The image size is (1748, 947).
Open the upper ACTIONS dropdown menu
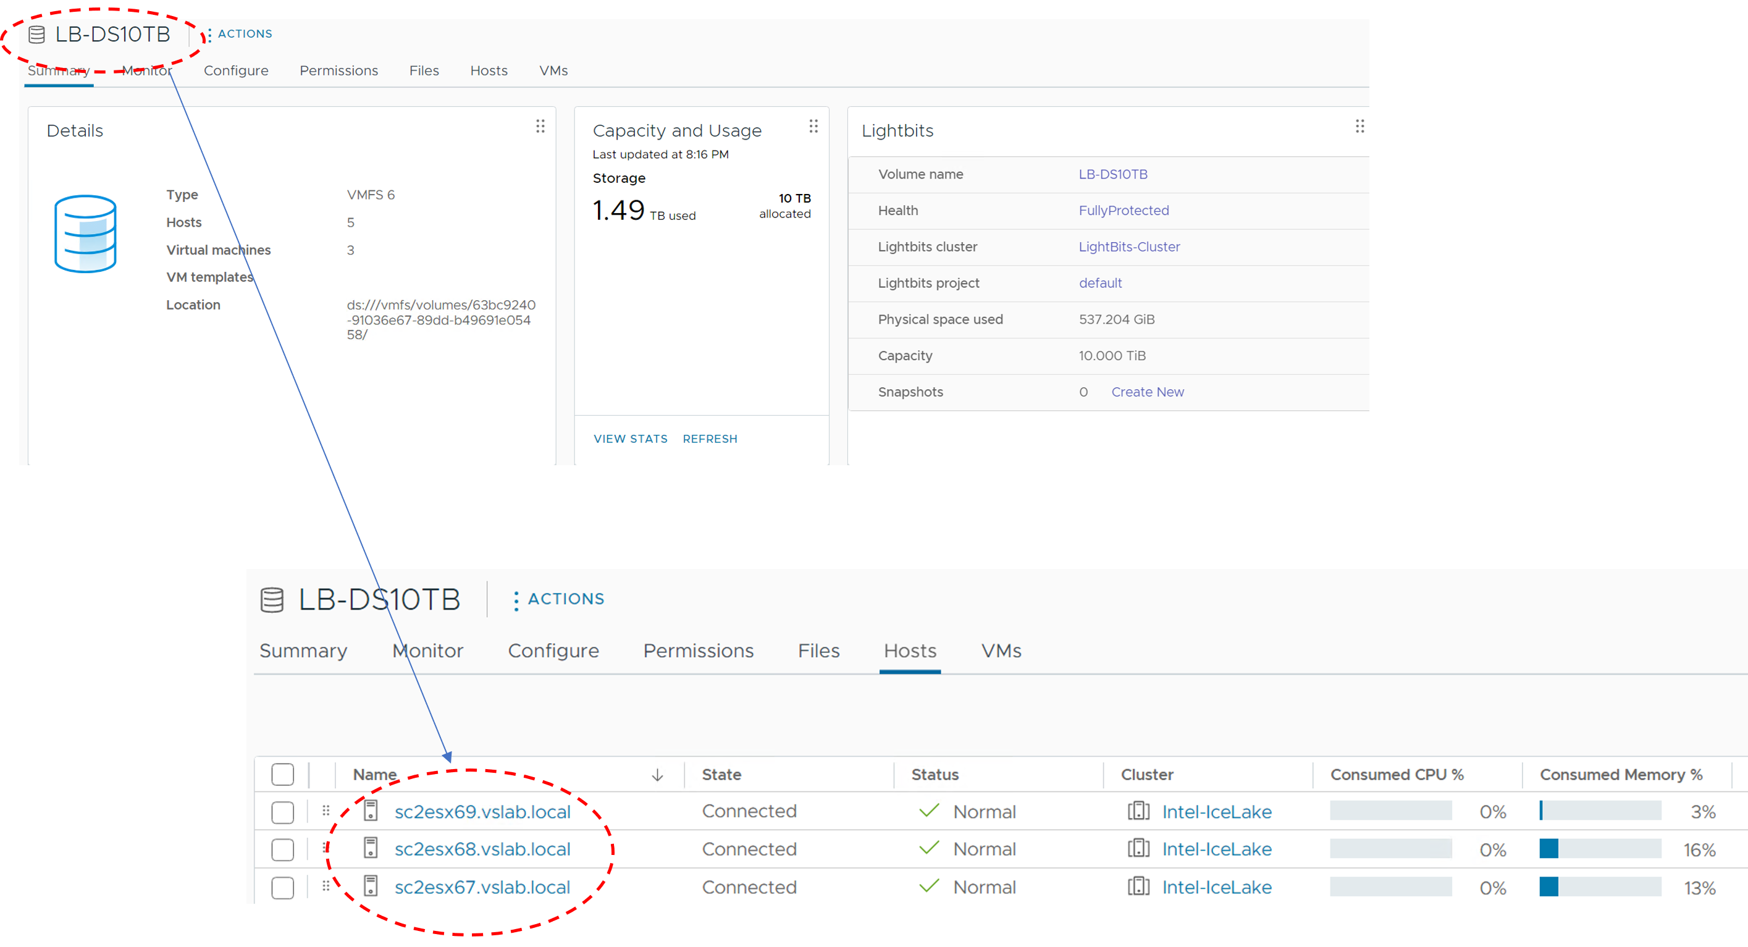[240, 34]
